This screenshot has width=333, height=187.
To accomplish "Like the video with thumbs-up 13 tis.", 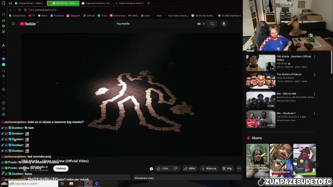I will point(163,169).
